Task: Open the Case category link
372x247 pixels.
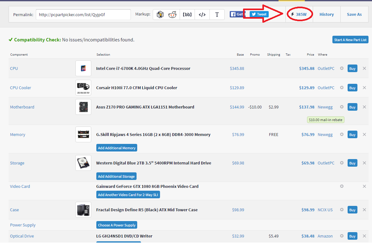Action: (x=14, y=210)
